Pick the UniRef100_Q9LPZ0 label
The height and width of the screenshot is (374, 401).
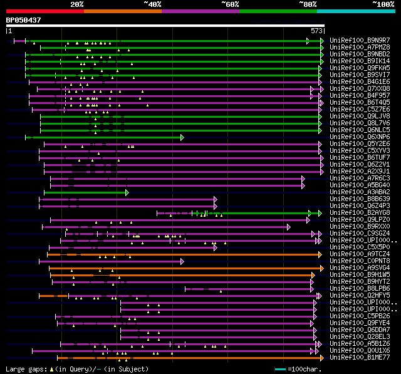[x=360, y=220]
